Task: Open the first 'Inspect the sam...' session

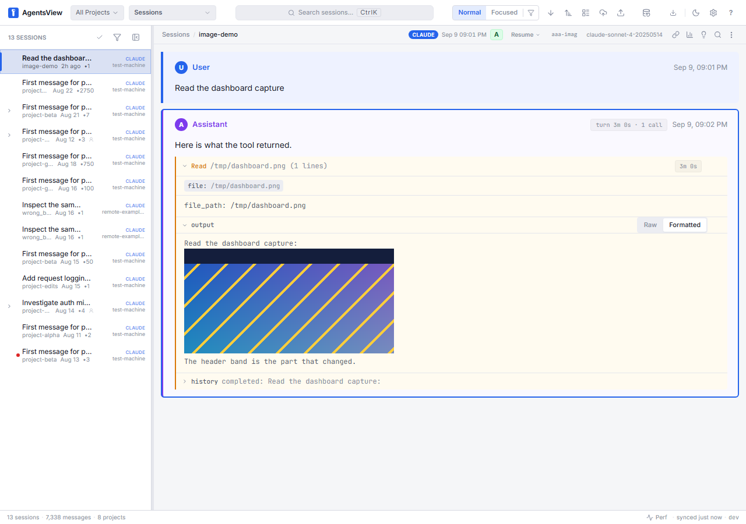Action: tap(76, 208)
